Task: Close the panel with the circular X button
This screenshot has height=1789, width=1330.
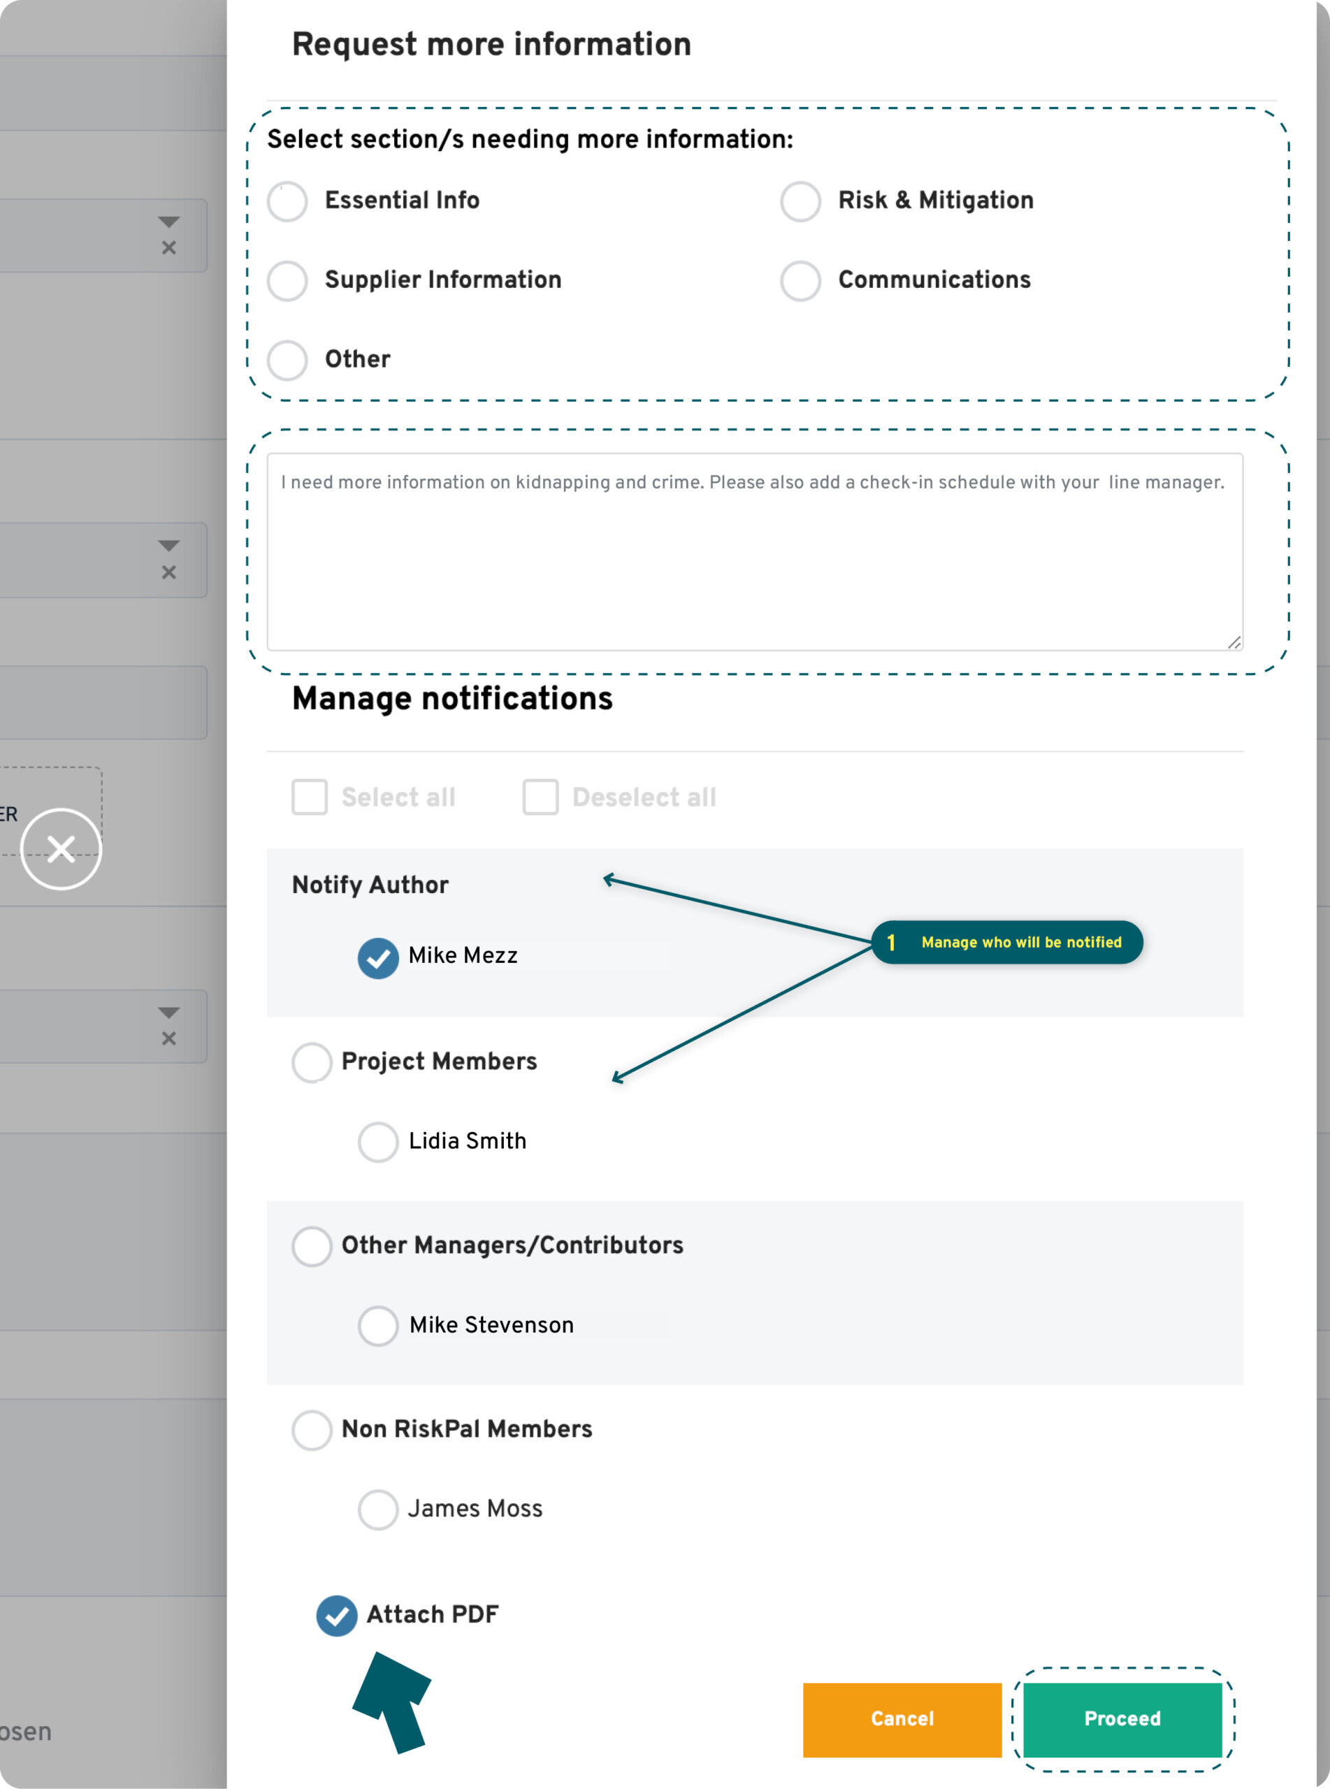Action: coord(62,848)
